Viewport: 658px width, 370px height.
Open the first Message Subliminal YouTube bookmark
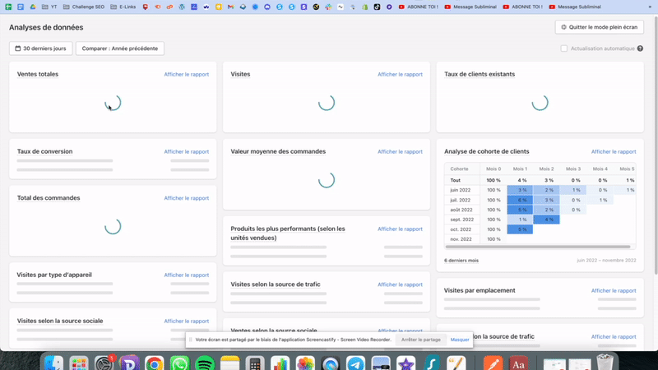470,7
